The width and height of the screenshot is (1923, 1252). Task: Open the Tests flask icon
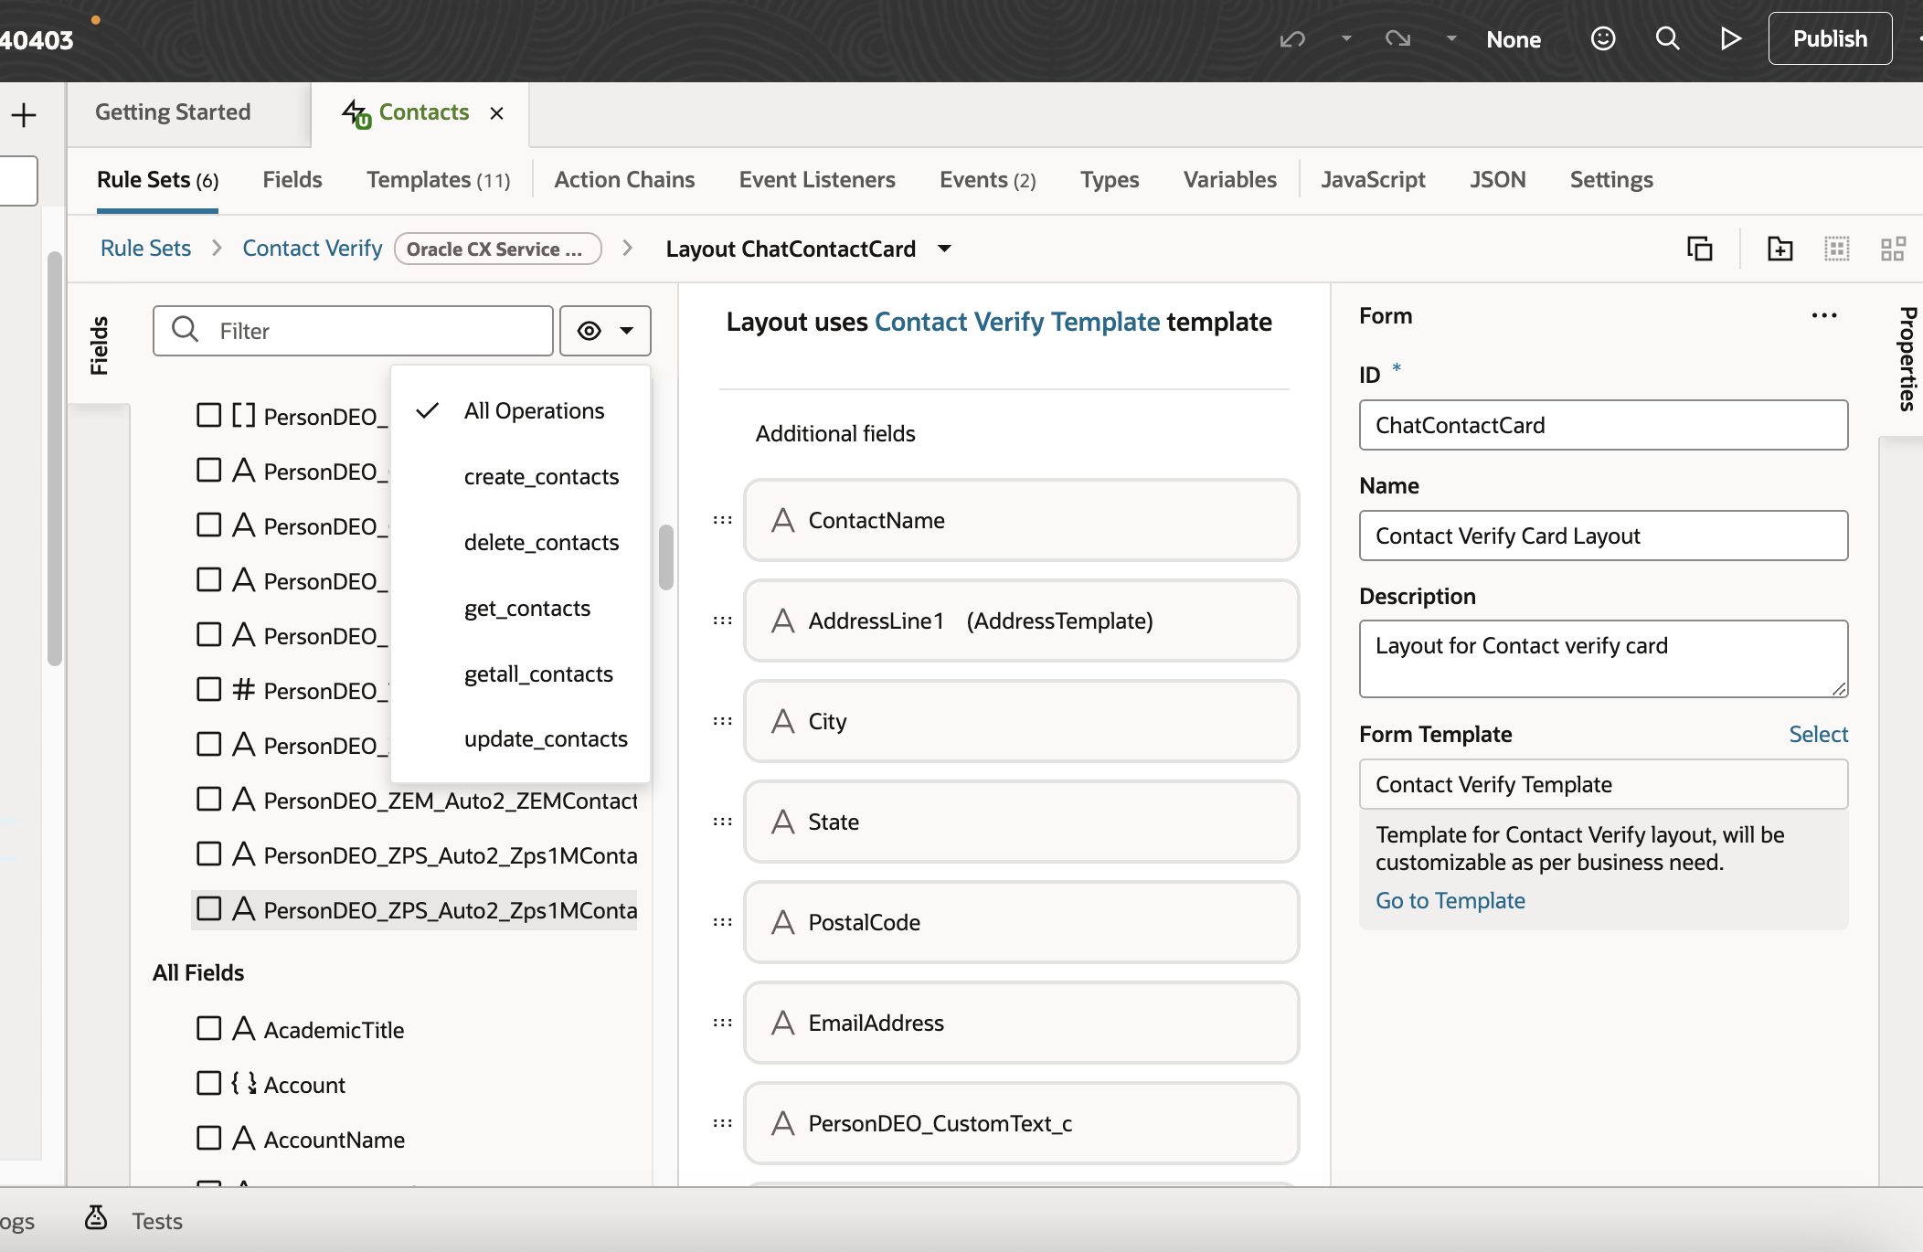96,1218
